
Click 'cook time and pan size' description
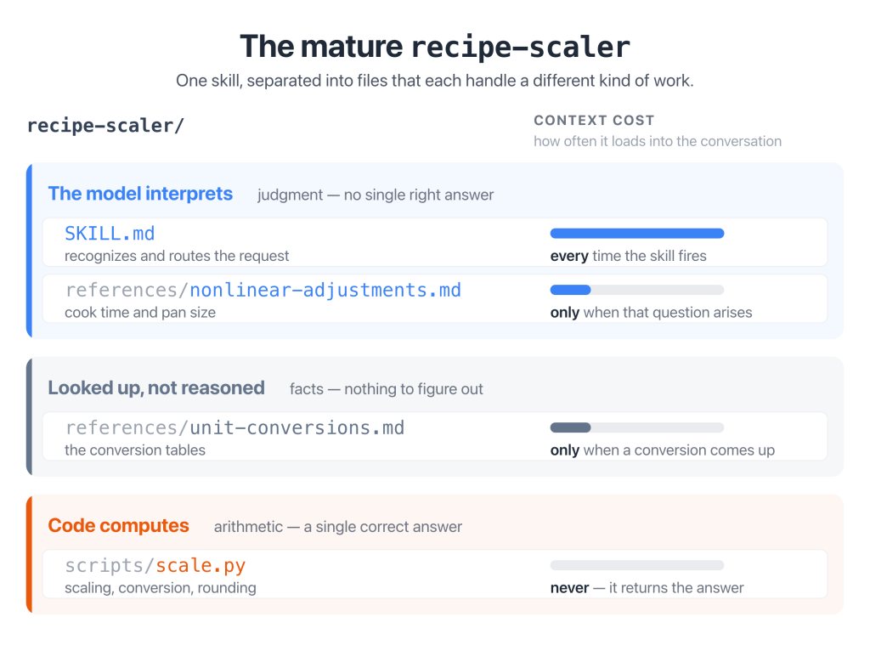[140, 313]
